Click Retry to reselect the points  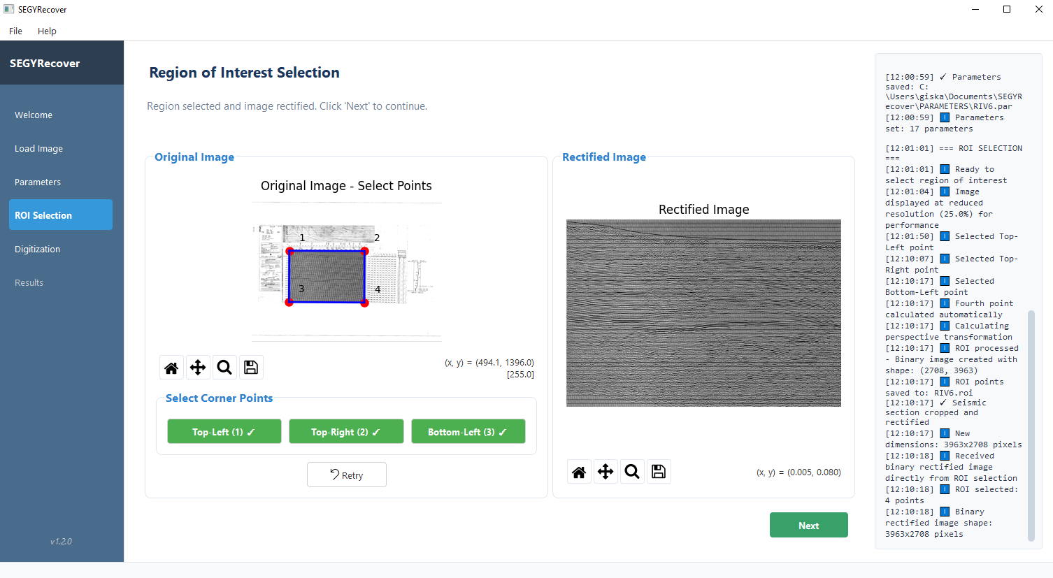[347, 475]
